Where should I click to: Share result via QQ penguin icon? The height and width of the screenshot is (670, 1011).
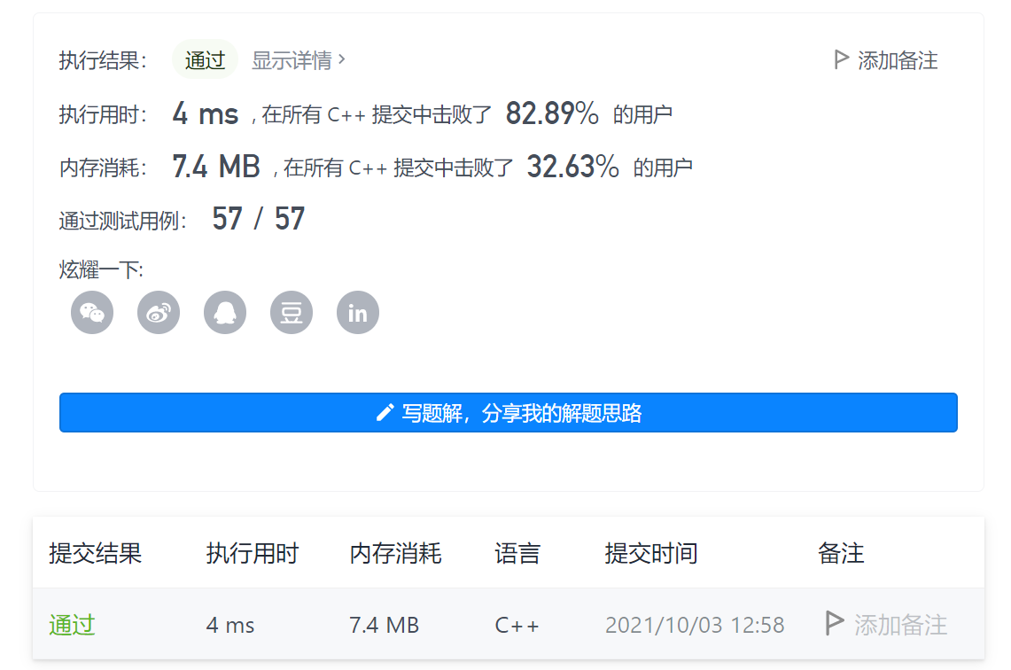point(225,313)
